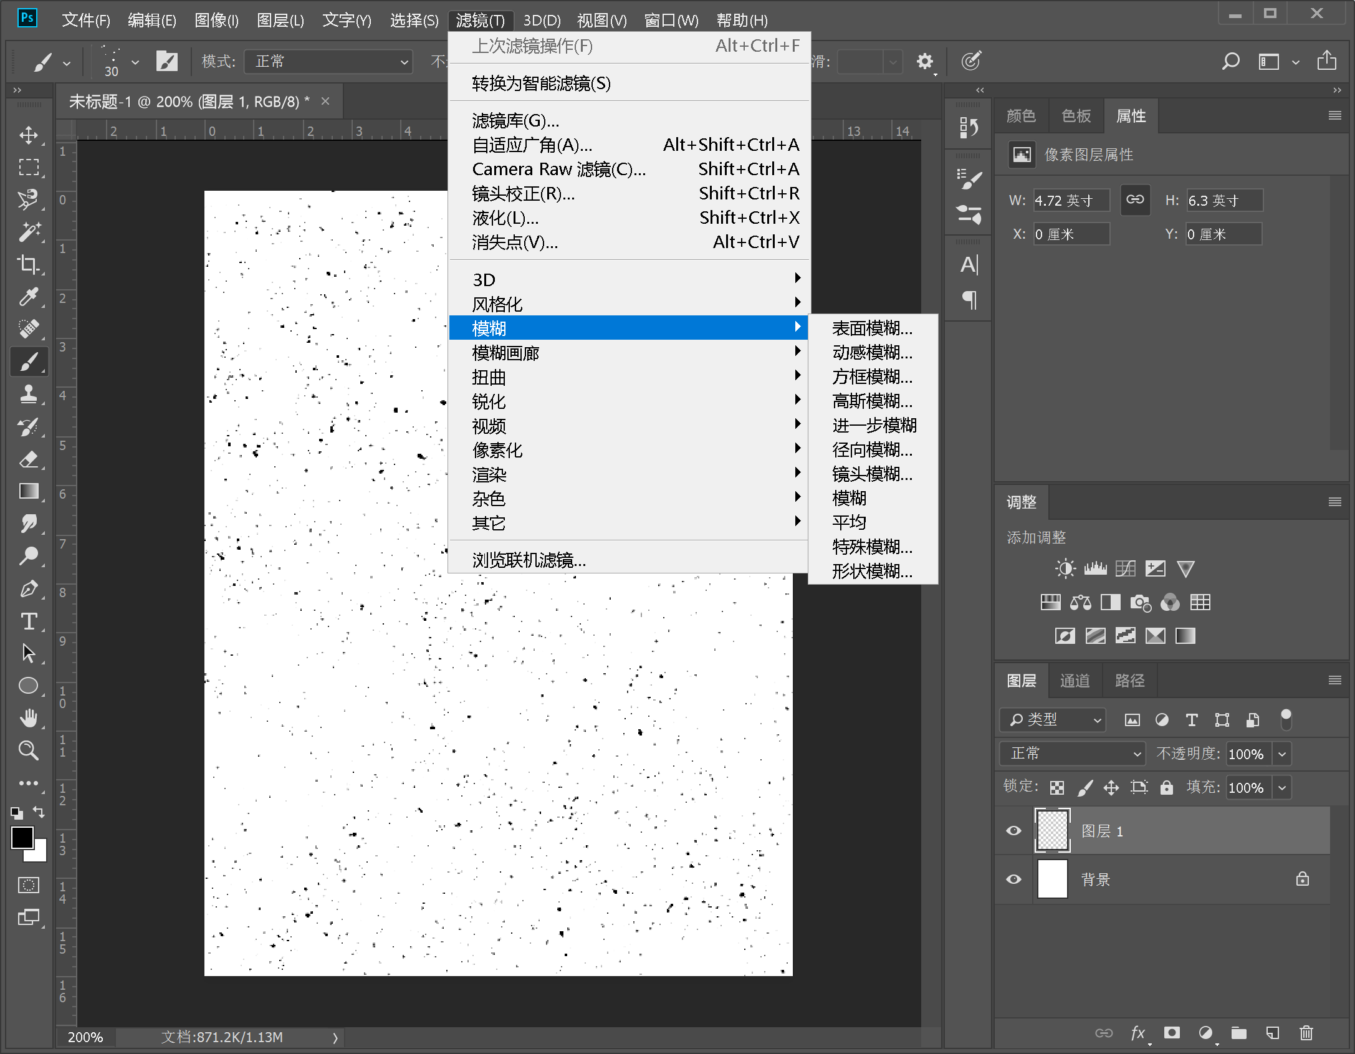Viewport: 1355px width, 1054px height.
Task: Open the layer blend mode 正常 dropdown
Action: click(x=1072, y=754)
